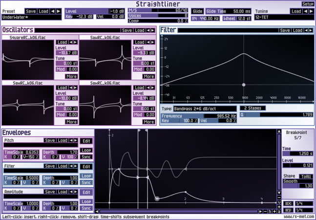The image size is (316, 220).
Task: Click the filter Q slider
Action: [276, 115]
